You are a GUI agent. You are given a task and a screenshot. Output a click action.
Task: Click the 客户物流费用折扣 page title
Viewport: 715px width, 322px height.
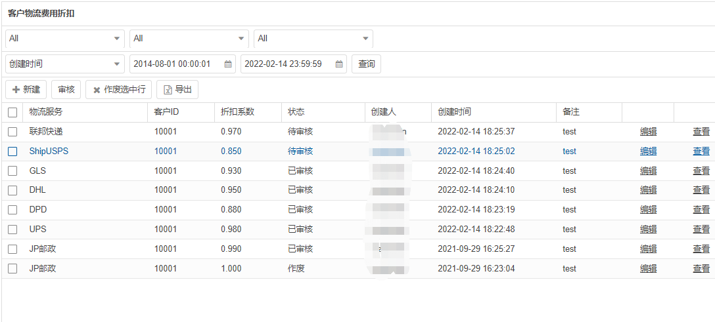41,14
